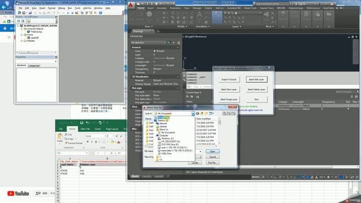Screen dimensions: 361x203
Task: Click Open button in select dwg dialog
Action: click(213, 152)
